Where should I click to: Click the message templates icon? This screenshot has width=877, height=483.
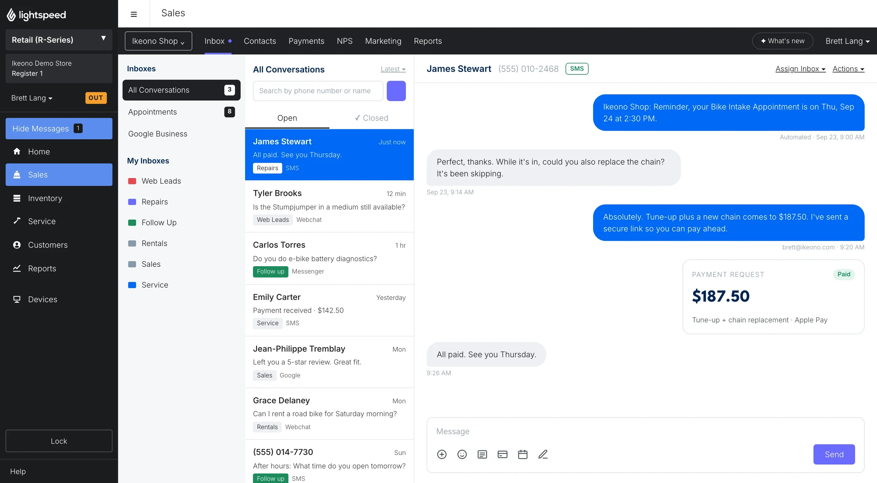pos(482,454)
